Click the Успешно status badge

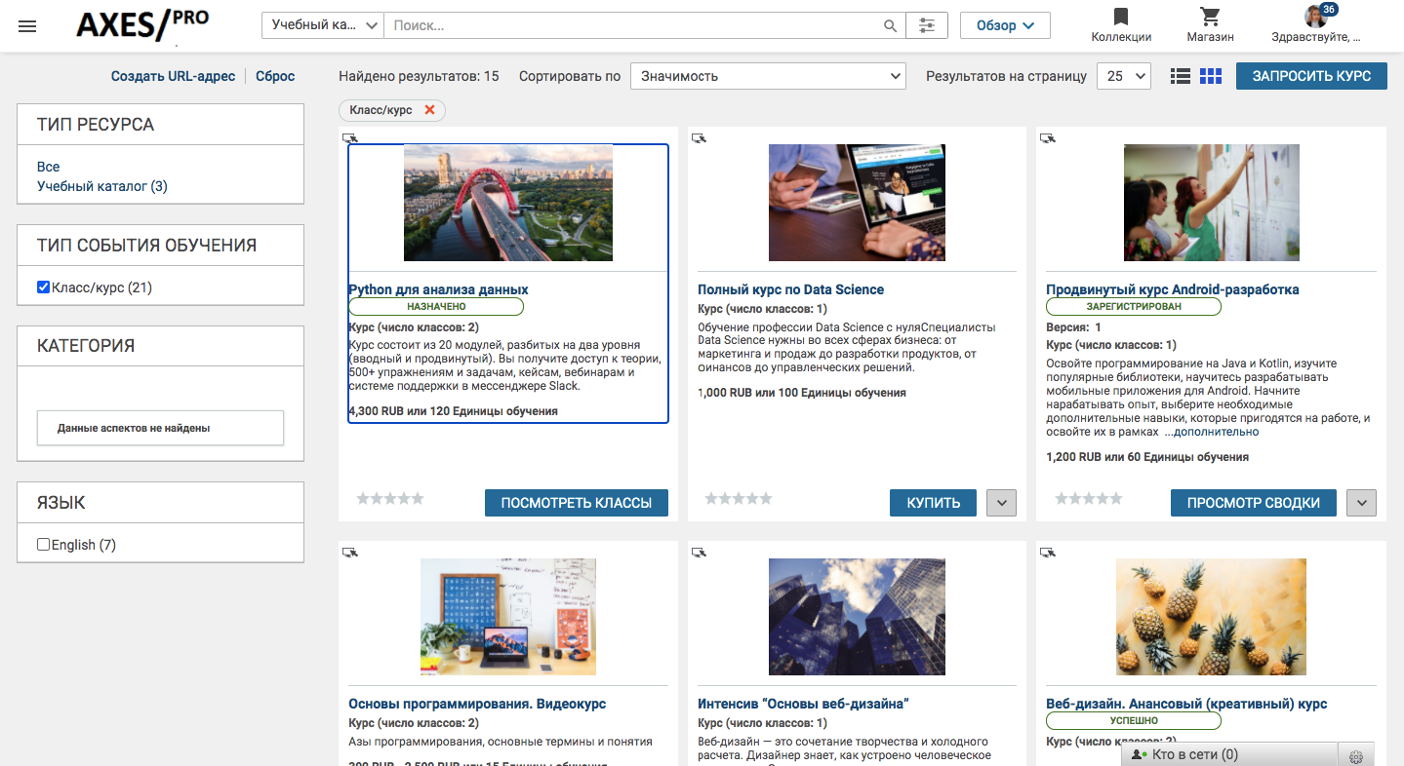point(1134,721)
